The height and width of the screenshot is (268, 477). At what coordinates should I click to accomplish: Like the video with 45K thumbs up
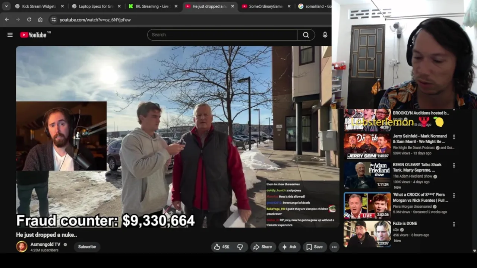point(221,247)
